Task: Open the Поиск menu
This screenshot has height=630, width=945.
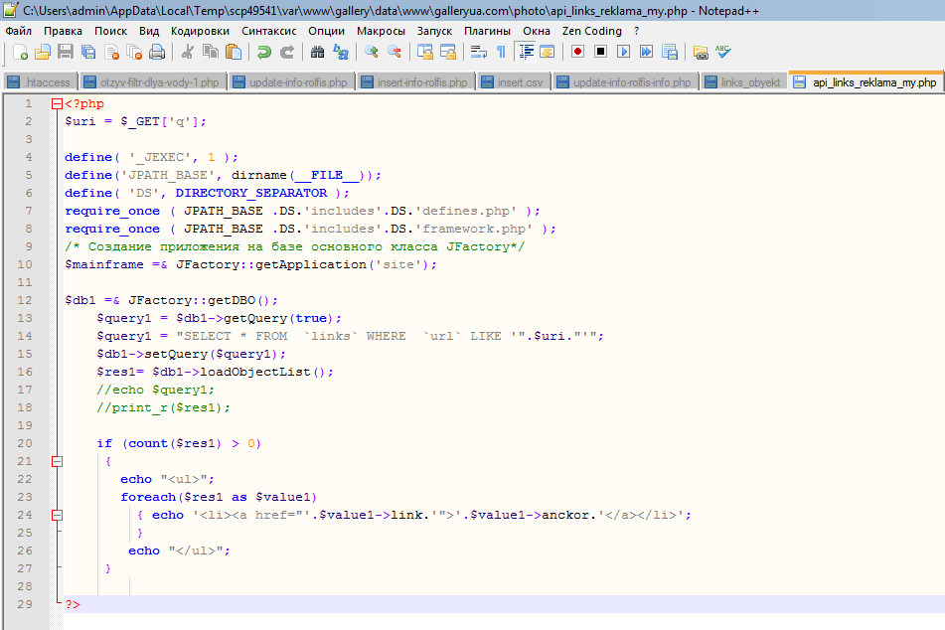Action: pos(111,31)
